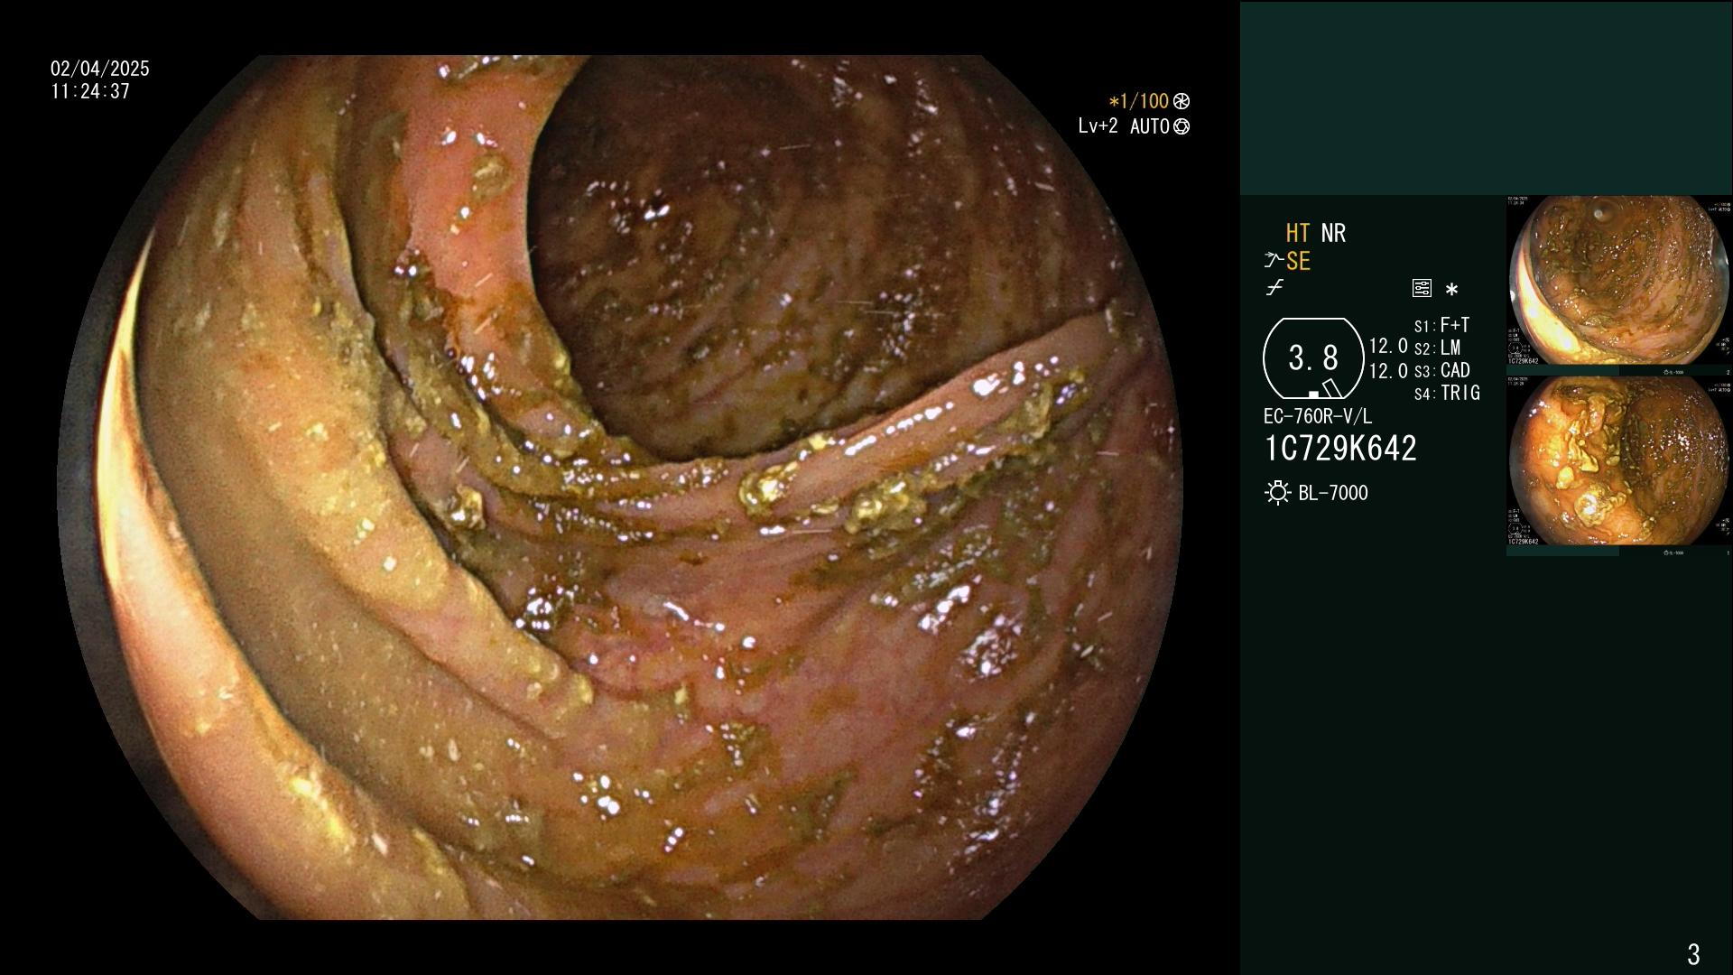1733x975 pixels.
Task: Click the upper 12.0 value
Action: point(1388,346)
